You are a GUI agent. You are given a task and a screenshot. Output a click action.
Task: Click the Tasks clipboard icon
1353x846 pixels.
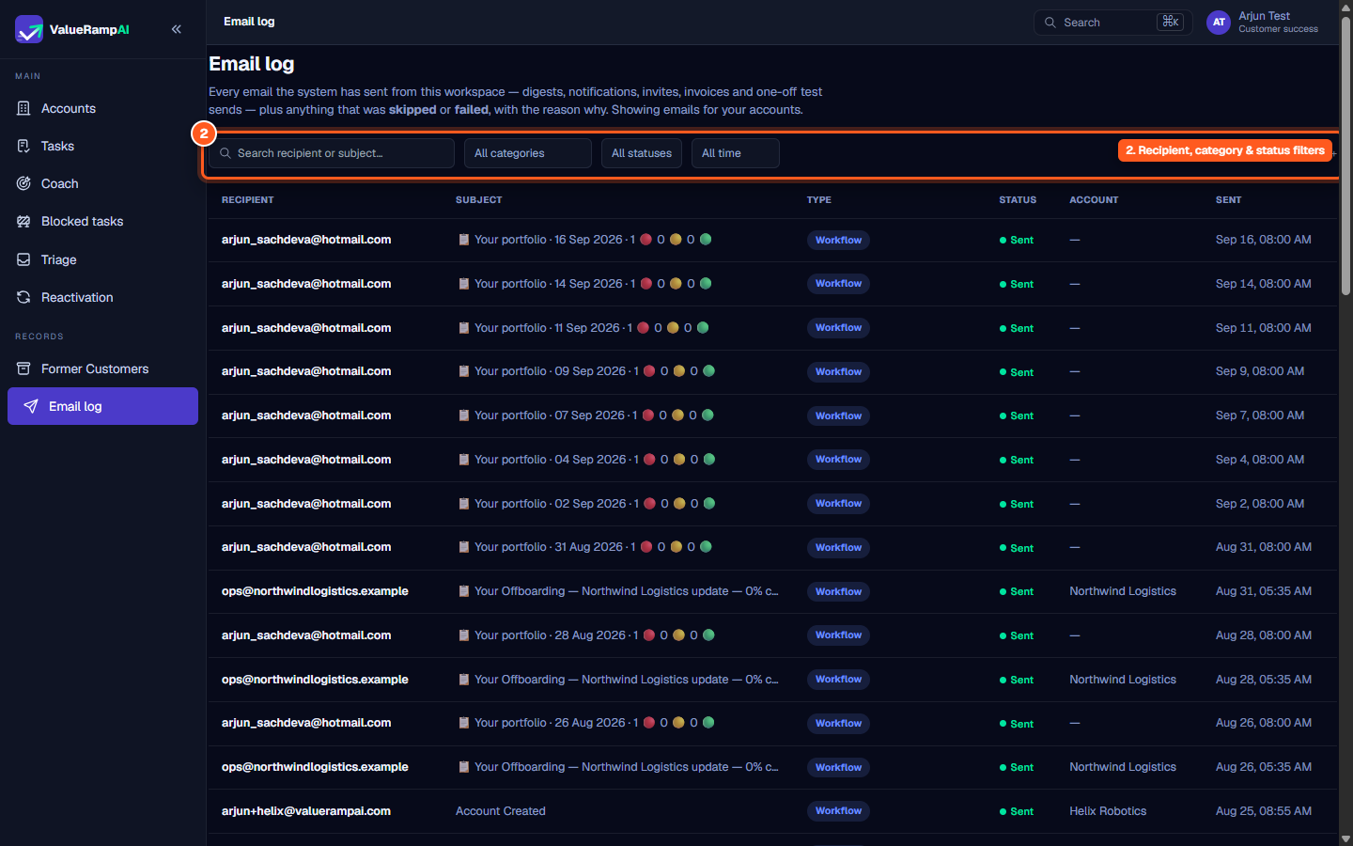[23, 146]
